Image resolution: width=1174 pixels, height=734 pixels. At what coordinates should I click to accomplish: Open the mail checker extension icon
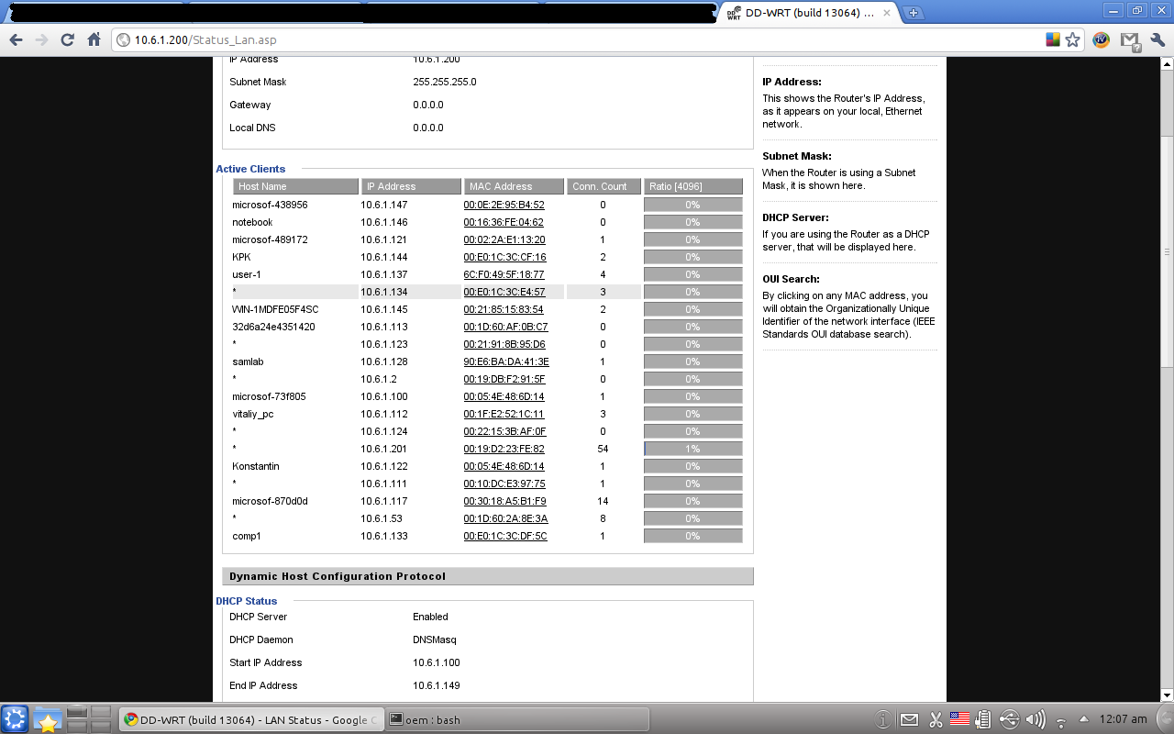pos(1130,40)
